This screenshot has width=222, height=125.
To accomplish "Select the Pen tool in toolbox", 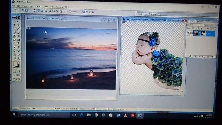I will 15,51.
